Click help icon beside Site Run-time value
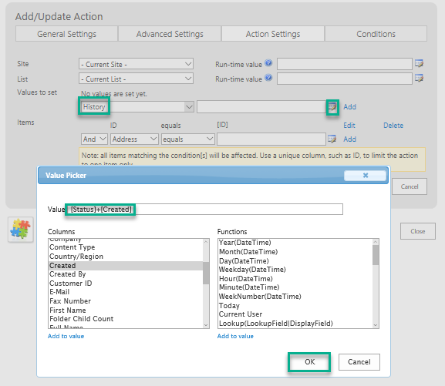The width and height of the screenshot is (445, 386). point(268,63)
